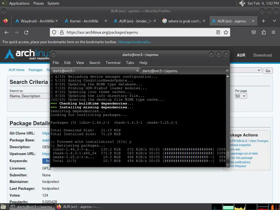
Task: Bookmark this page with star icon
Action: click(226, 32)
